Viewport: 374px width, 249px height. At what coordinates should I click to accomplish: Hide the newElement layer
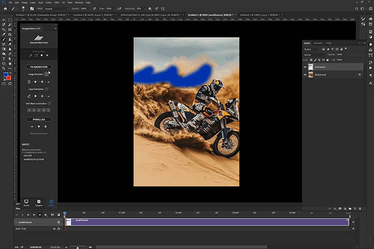(305, 67)
